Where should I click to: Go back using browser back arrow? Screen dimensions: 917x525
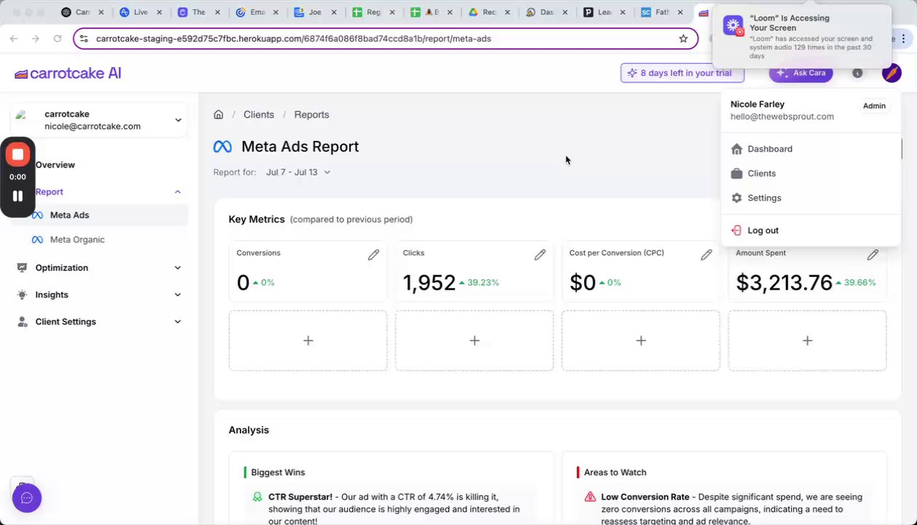click(14, 39)
